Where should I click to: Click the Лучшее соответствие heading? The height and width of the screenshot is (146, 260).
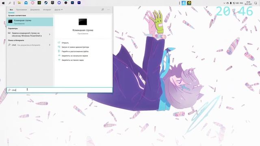point(17,15)
